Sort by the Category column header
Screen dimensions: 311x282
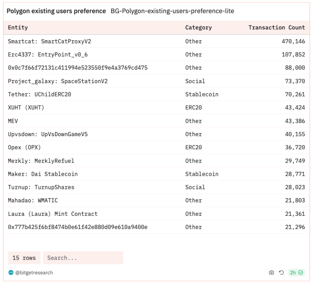tap(198, 28)
